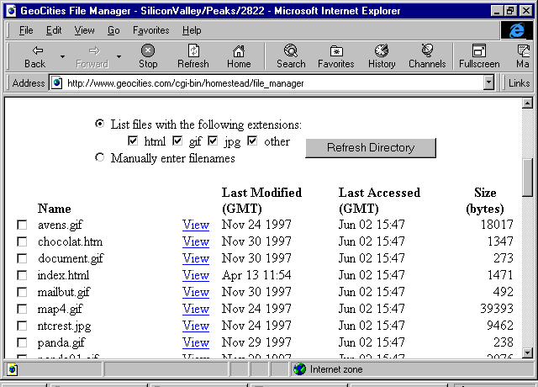Click View link for chocolat.htm
The width and height of the screenshot is (538, 387).
pos(196,241)
